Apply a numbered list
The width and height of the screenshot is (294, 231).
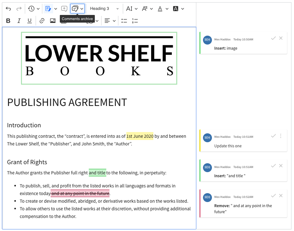[x=135, y=20]
